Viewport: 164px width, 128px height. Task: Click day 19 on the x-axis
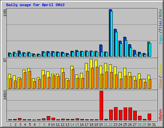96,124
